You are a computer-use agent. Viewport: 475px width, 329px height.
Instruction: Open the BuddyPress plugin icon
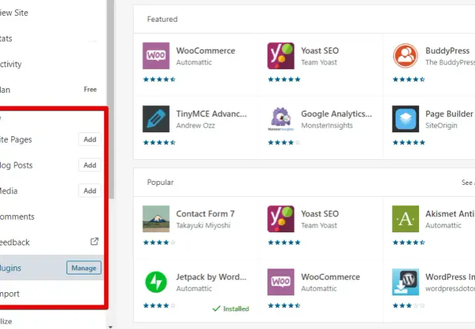click(x=405, y=56)
